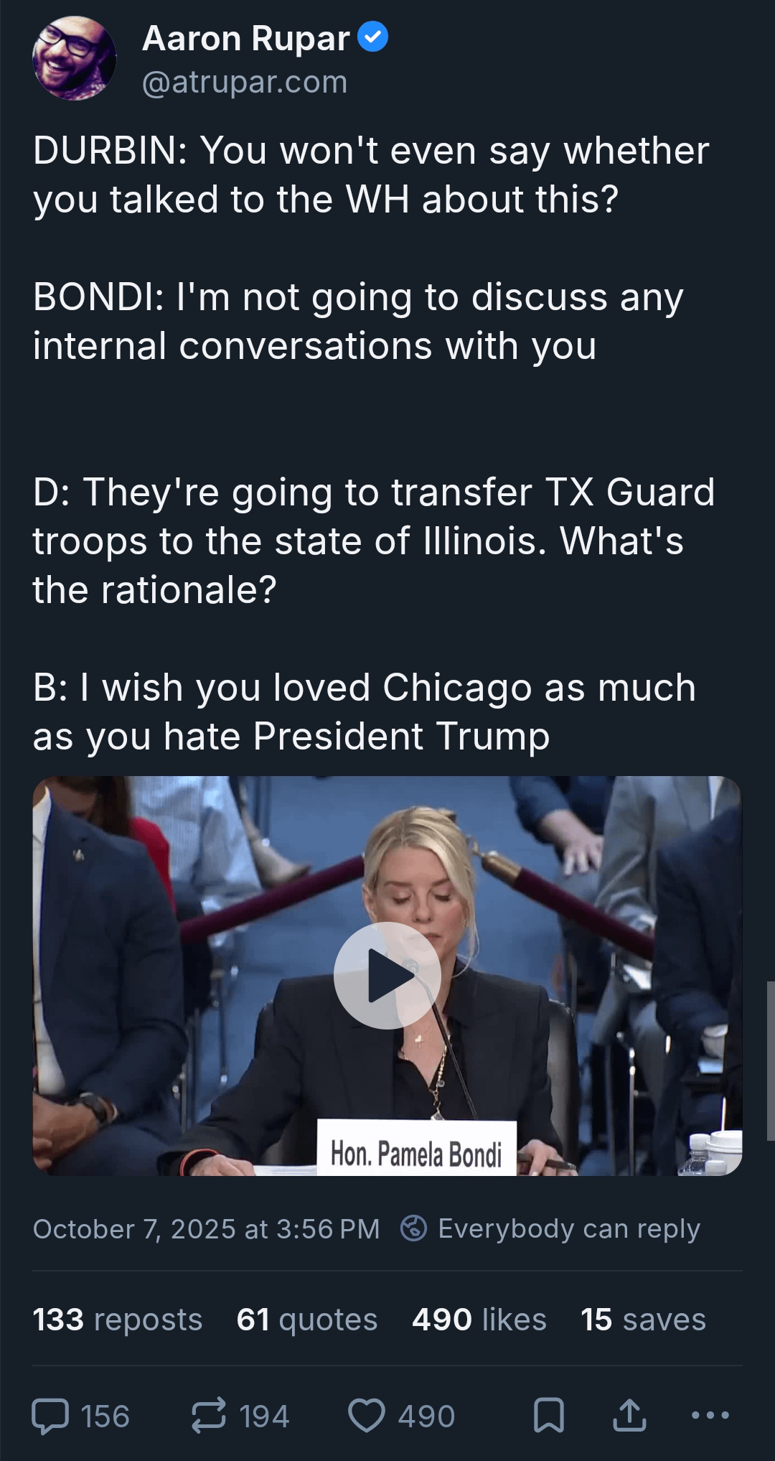Open the Aaron Rupar display name link
This screenshot has width=775, height=1461.
(246, 38)
